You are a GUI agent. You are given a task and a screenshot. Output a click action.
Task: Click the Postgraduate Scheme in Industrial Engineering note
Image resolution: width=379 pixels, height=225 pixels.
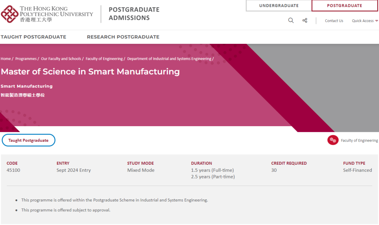(114, 200)
